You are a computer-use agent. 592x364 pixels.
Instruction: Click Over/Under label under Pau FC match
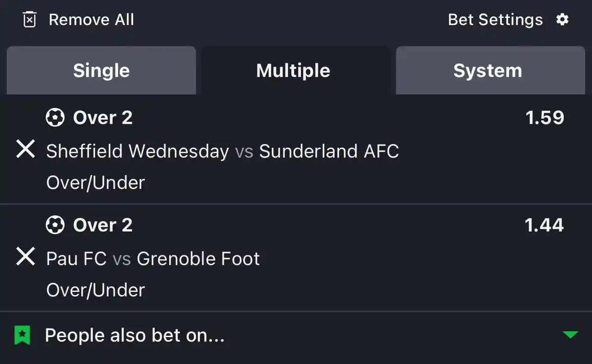[x=96, y=290]
